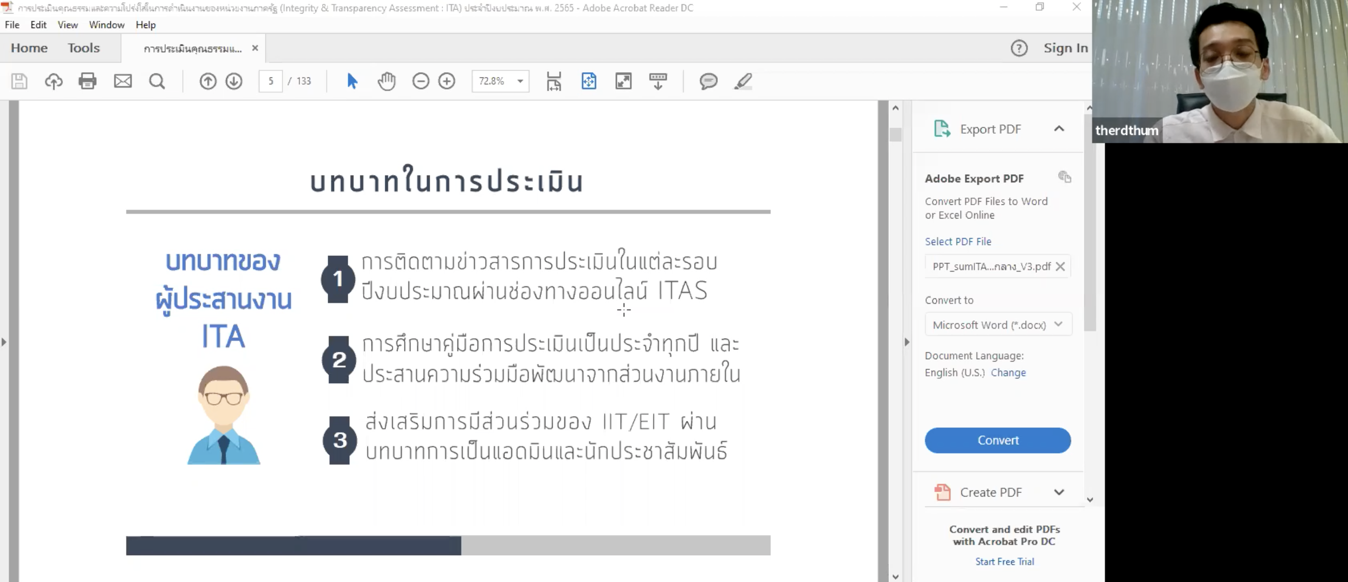
Task: Toggle the selection arrow tool
Action: tap(352, 81)
